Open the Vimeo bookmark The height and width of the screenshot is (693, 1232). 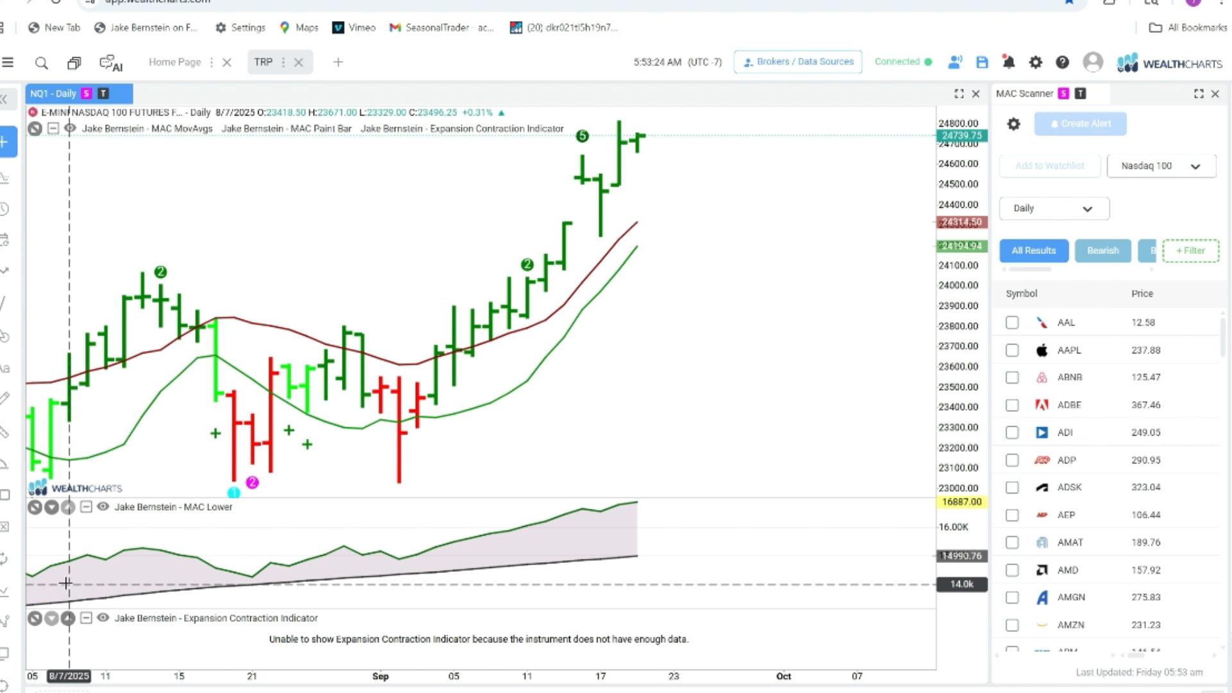(x=354, y=28)
